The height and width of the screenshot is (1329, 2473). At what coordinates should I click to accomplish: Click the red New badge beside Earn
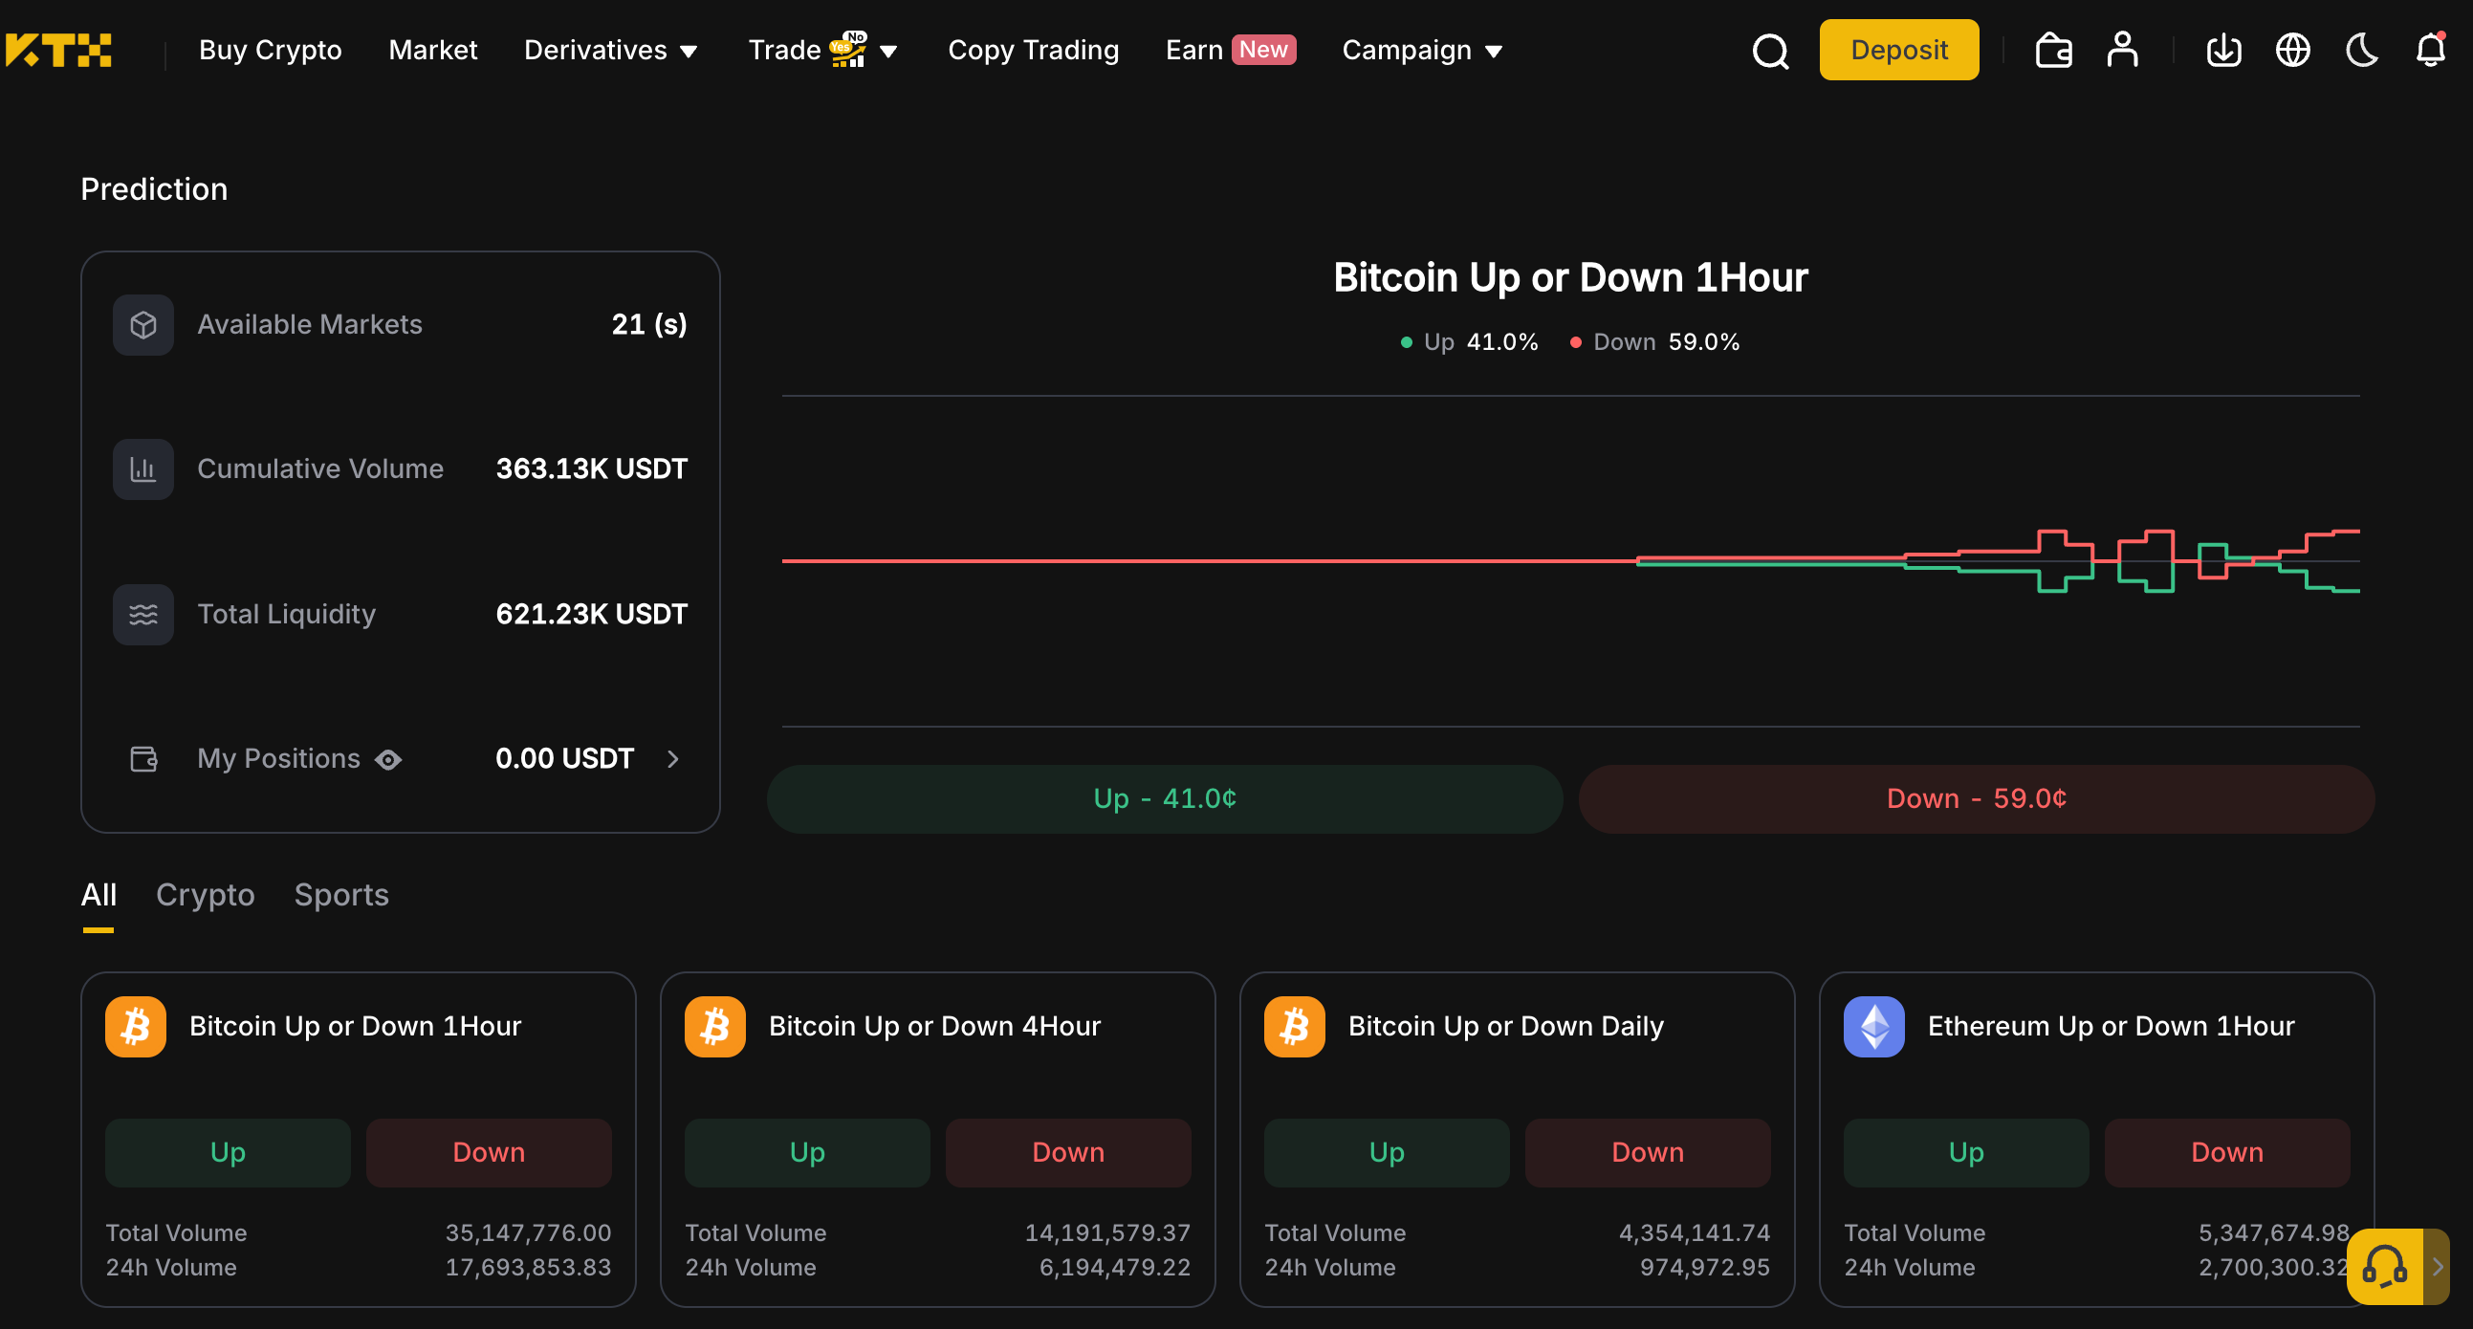pos(1263,50)
